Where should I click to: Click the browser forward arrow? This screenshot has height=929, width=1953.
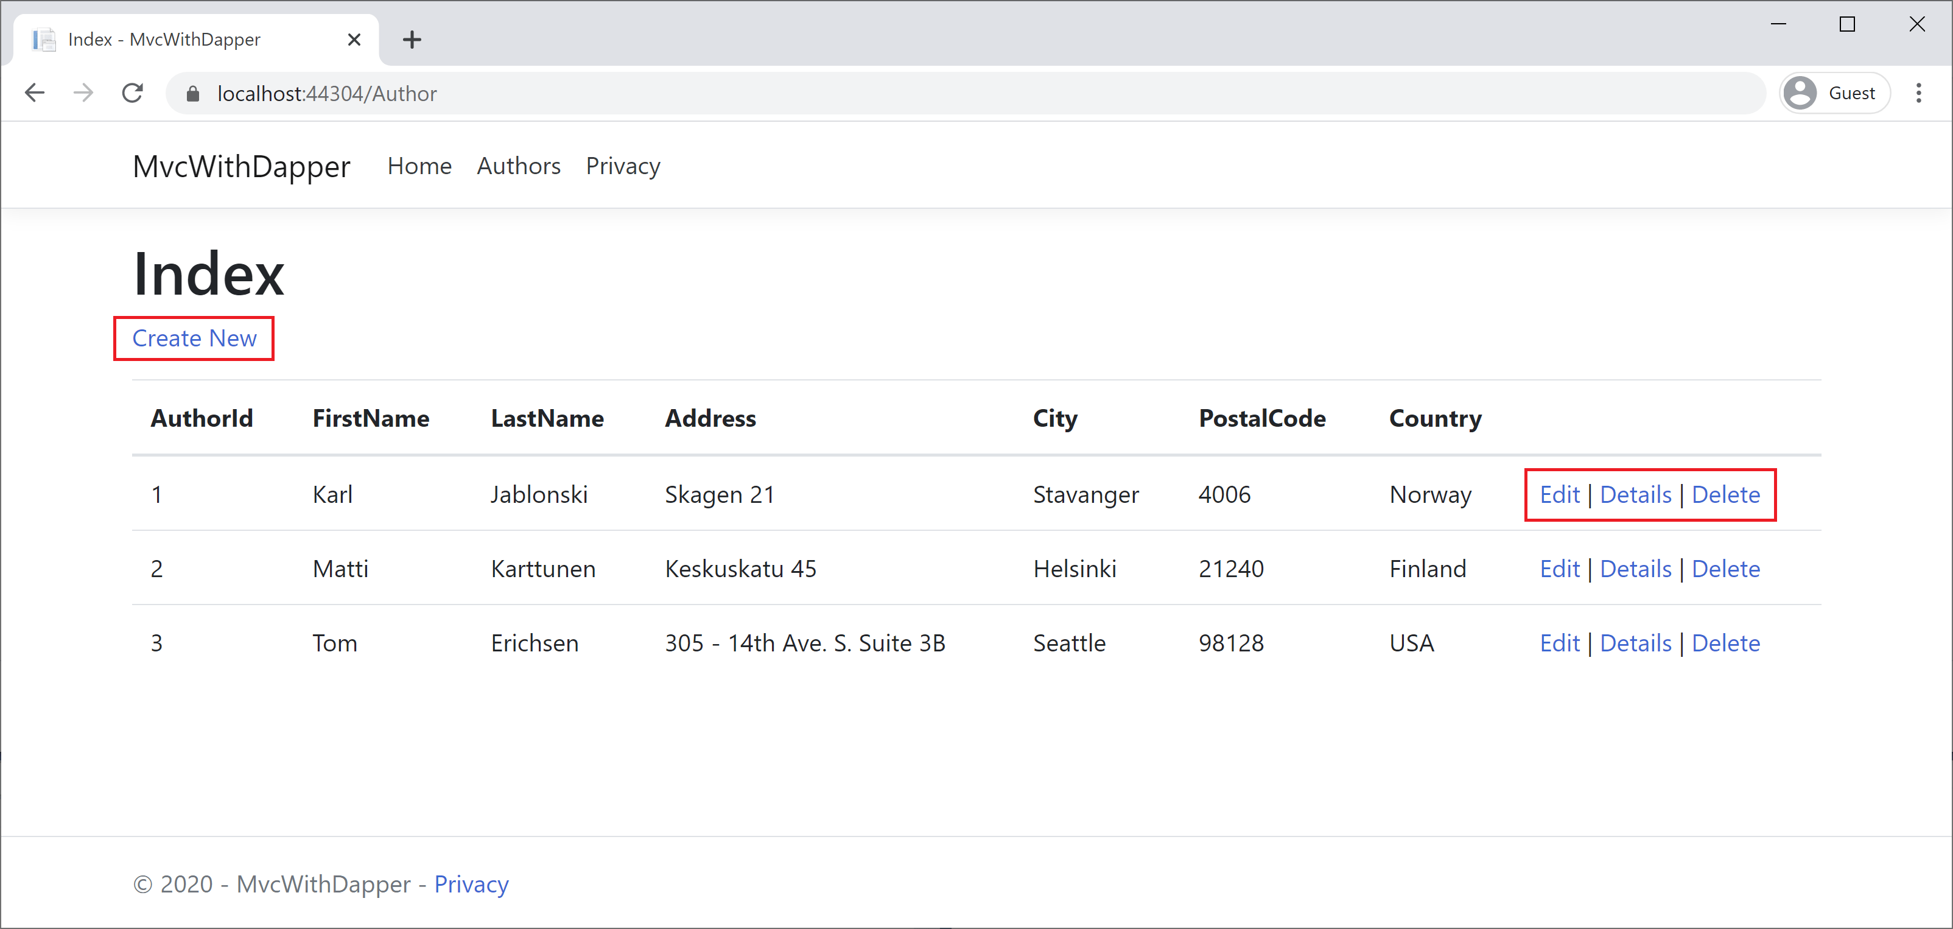click(x=83, y=93)
